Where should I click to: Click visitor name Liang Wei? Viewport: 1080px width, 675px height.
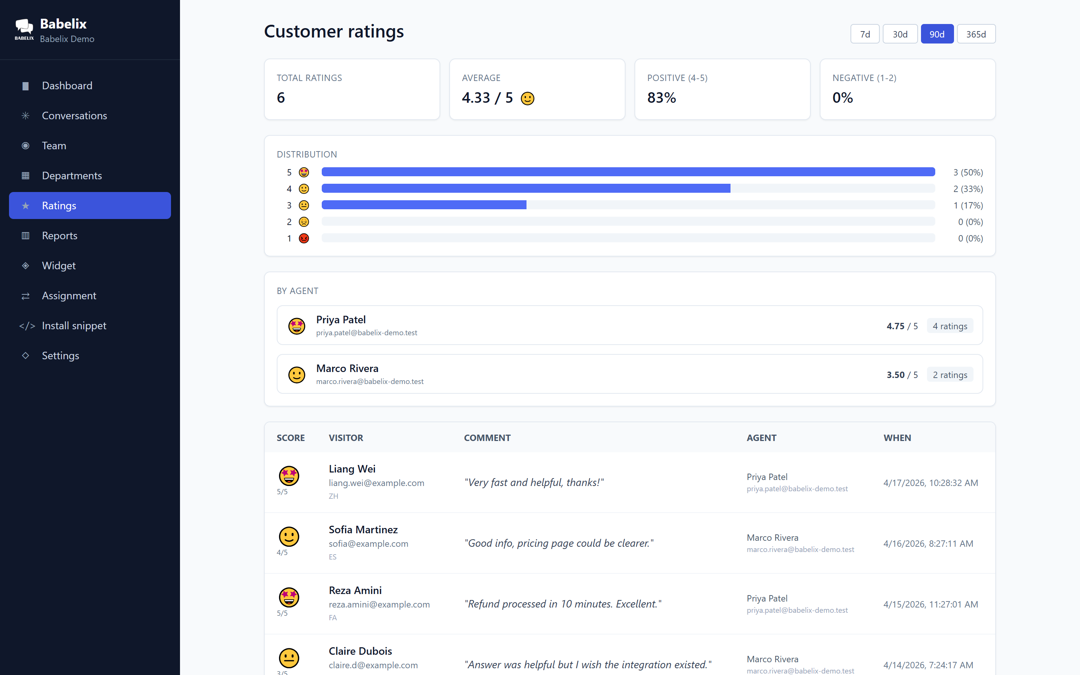point(352,469)
